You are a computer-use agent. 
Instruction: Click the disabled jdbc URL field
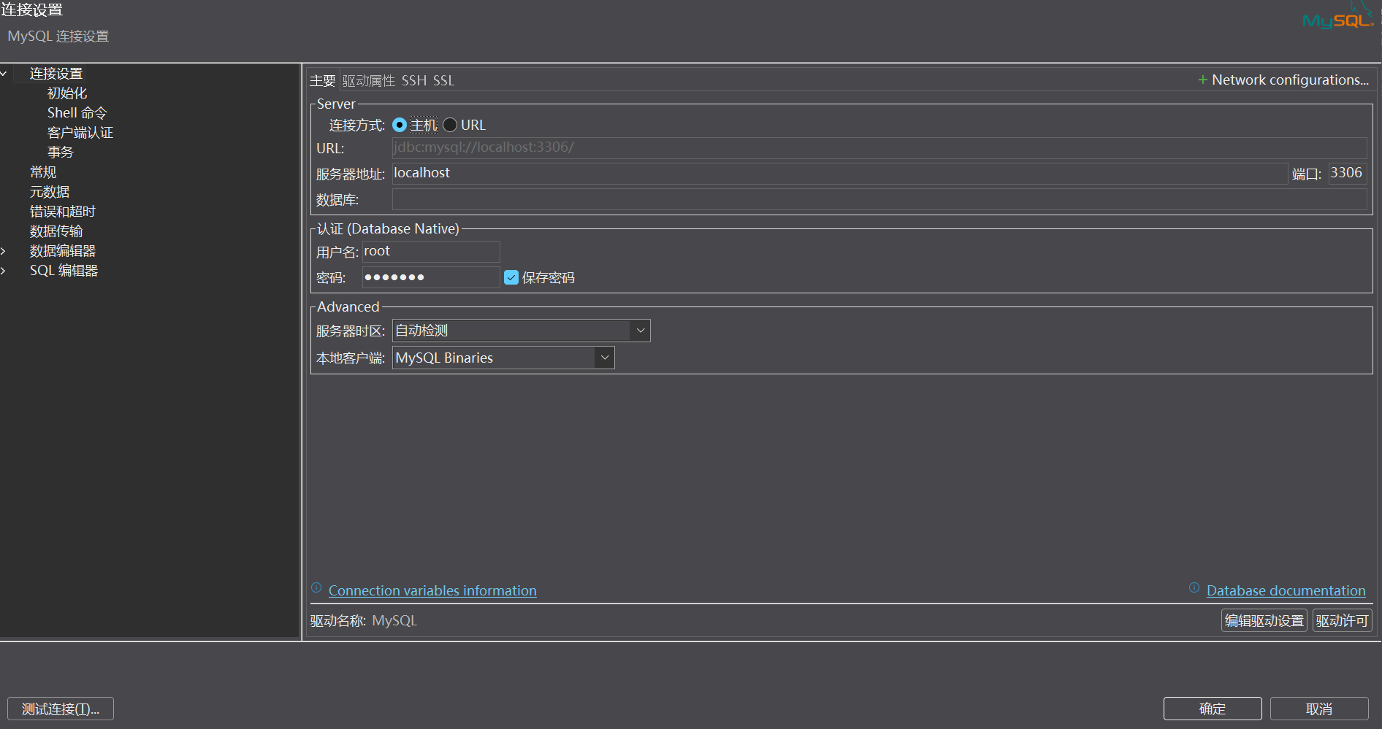(x=879, y=147)
